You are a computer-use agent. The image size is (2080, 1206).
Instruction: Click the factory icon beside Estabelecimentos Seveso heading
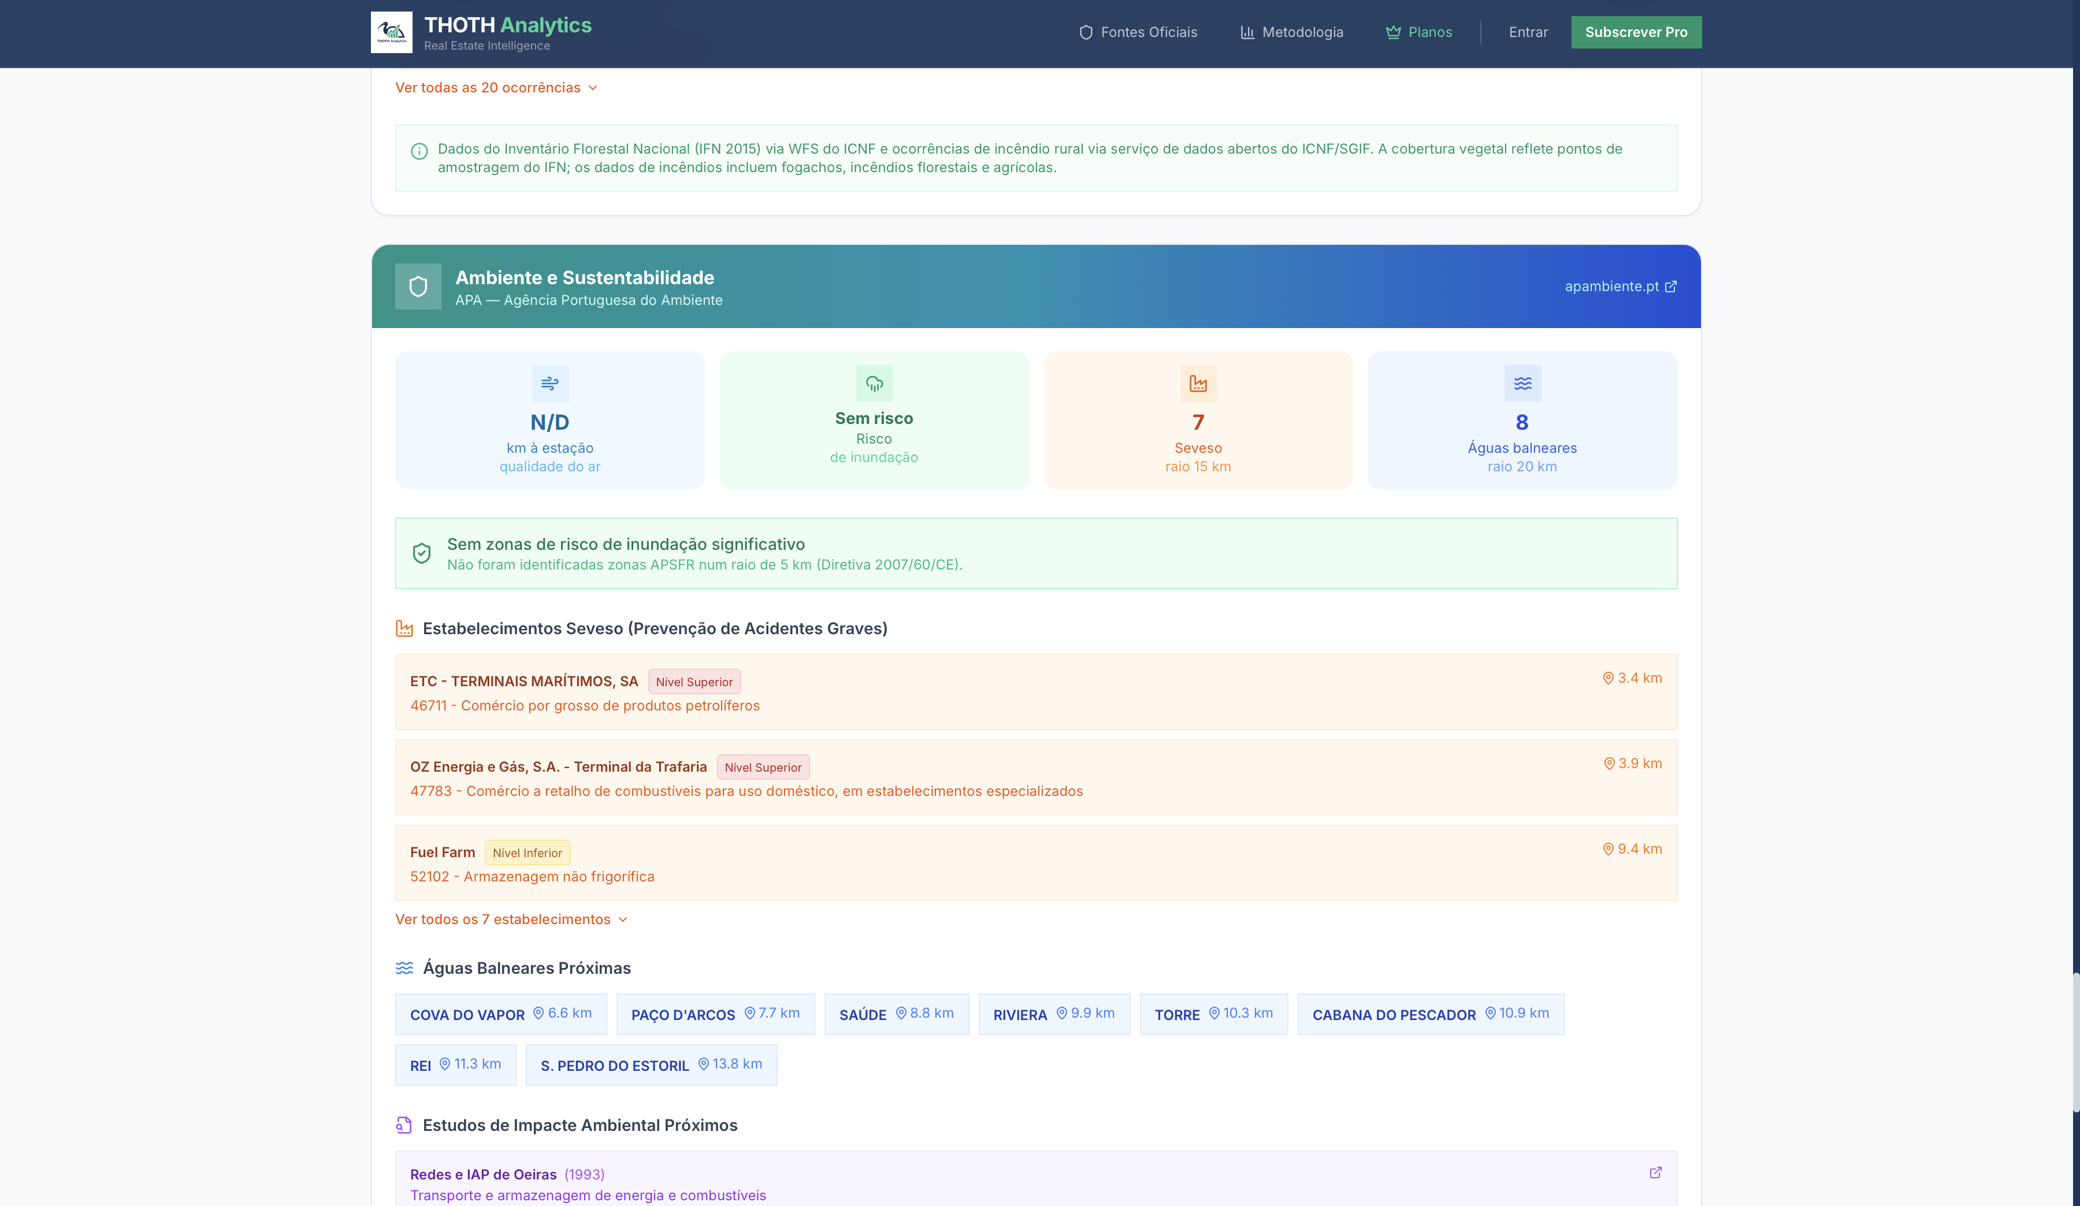click(x=404, y=628)
